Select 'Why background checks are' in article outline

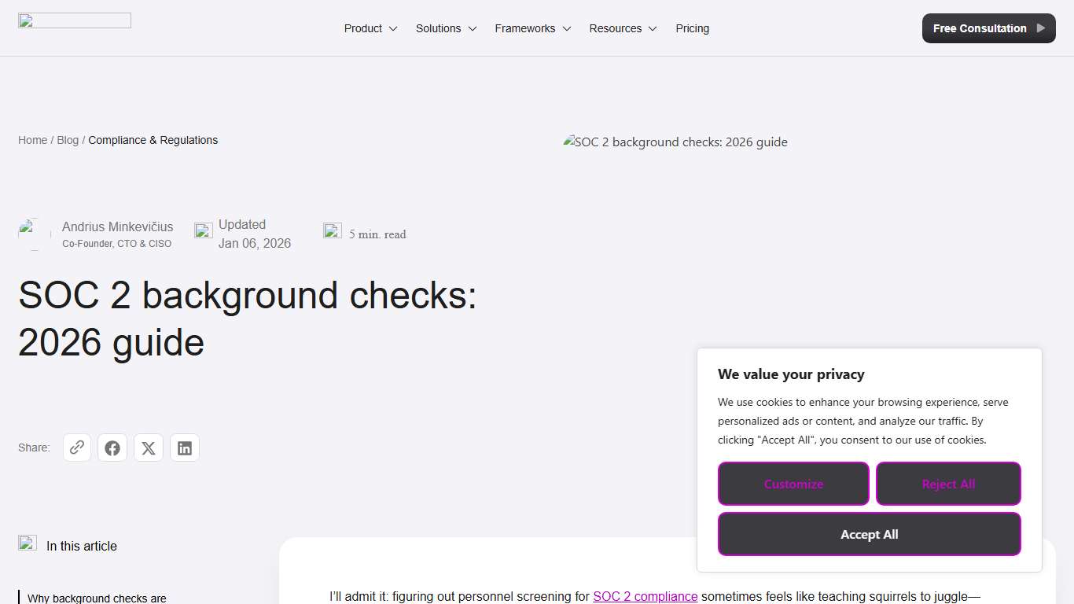coord(97,598)
